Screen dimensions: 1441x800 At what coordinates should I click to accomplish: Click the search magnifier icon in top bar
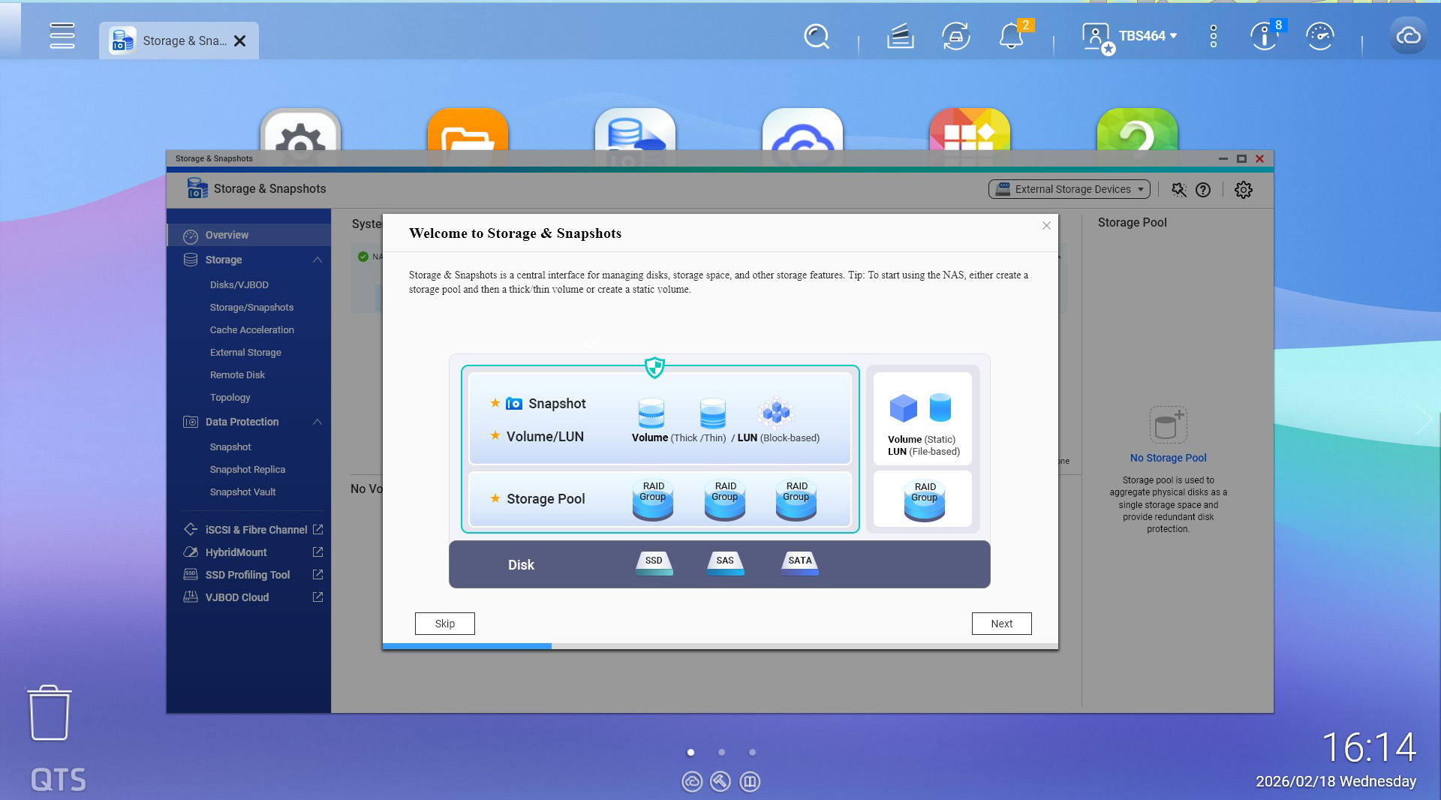click(x=816, y=36)
